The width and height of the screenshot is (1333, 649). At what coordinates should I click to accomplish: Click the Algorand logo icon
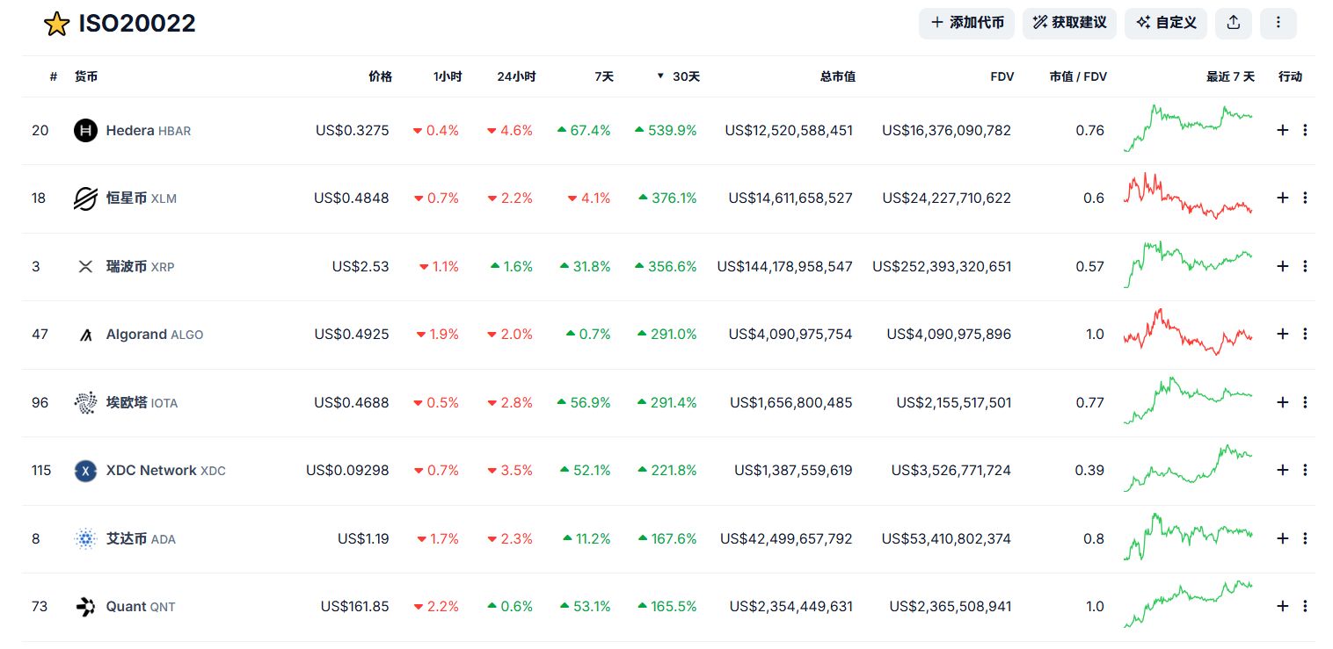tap(85, 335)
